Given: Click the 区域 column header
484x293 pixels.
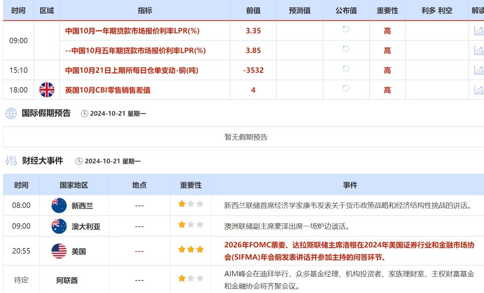Looking at the screenshot, I should click(x=47, y=11).
